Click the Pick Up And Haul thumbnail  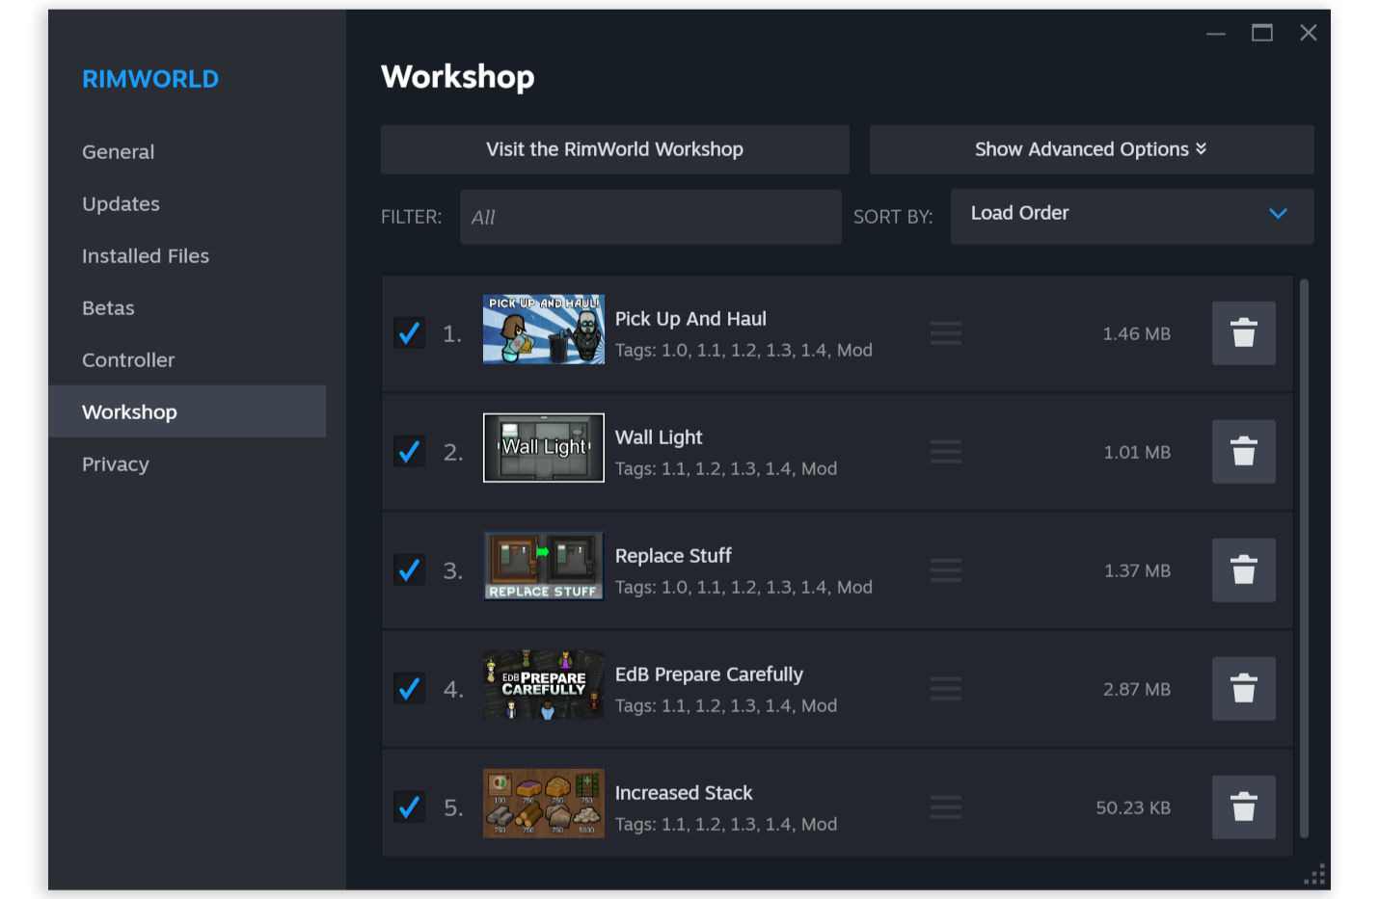[544, 330]
